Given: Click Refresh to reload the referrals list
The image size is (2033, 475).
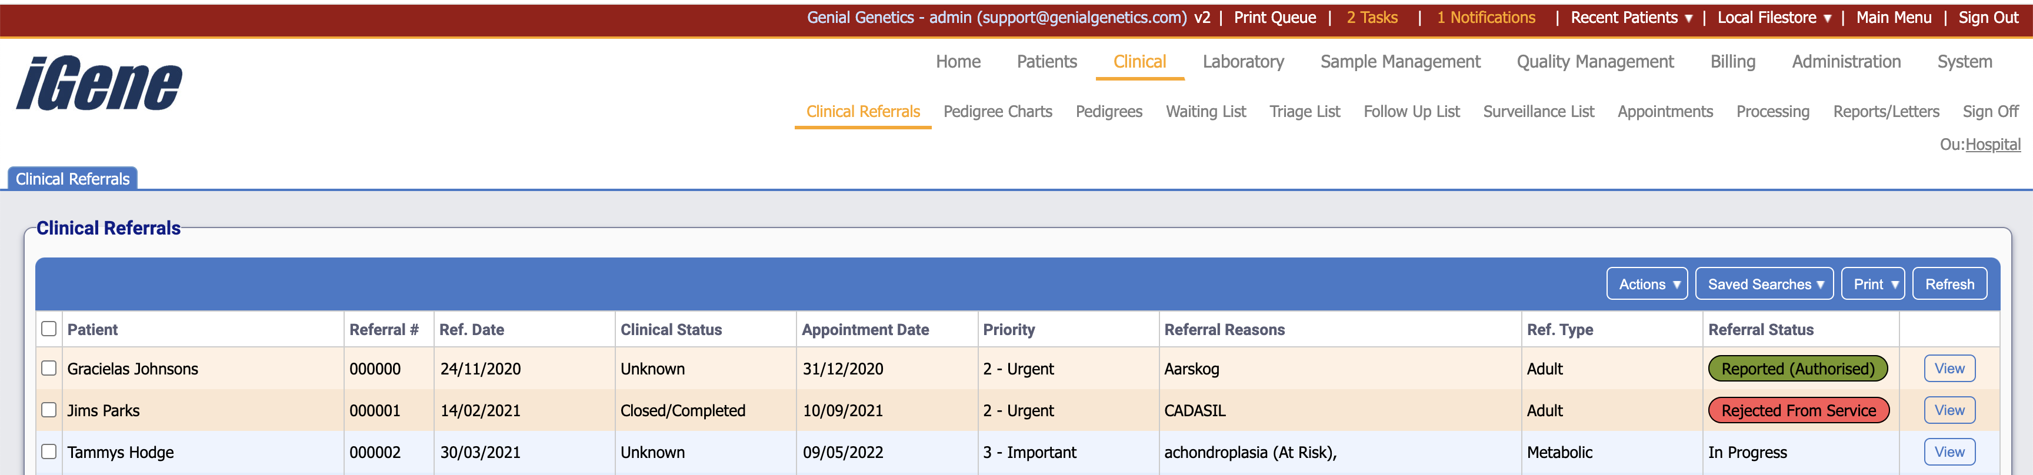Looking at the screenshot, I should (x=1949, y=283).
